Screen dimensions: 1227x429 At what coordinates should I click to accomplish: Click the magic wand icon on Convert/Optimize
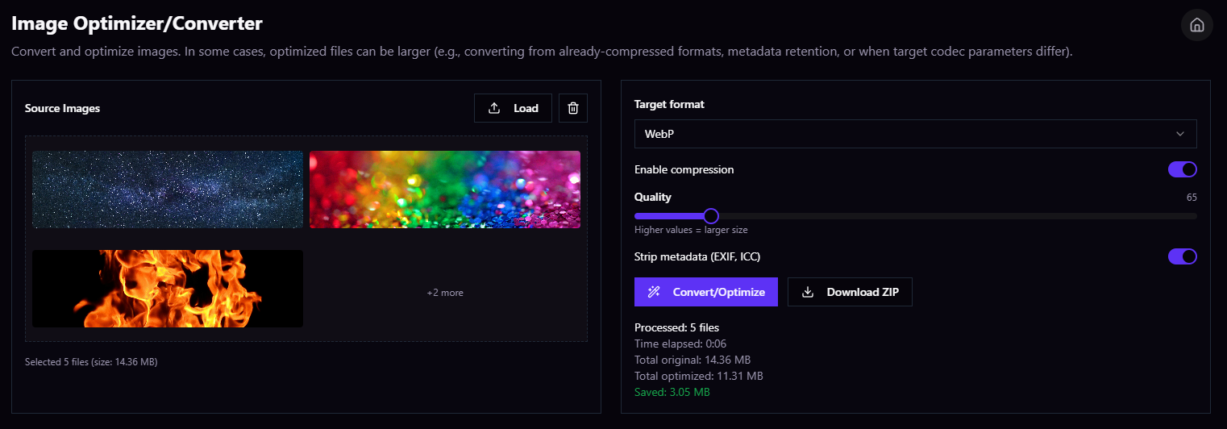tap(654, 292)
